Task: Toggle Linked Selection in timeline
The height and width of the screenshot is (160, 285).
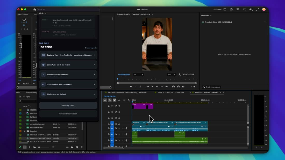Action: tap(115, 100)
